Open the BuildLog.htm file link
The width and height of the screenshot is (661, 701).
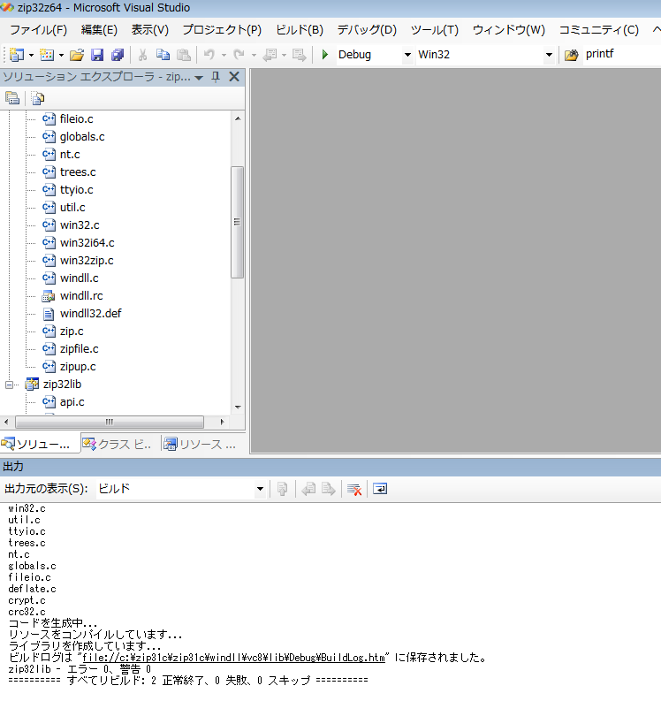pos(234,658)
